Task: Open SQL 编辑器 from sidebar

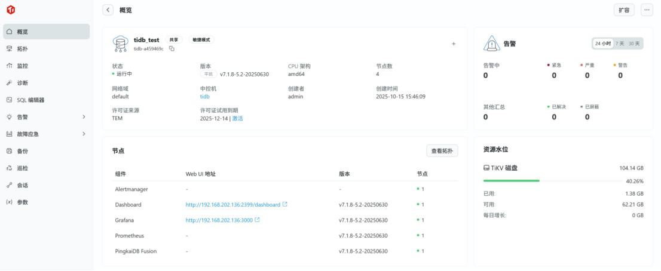Action: [30, 100]
